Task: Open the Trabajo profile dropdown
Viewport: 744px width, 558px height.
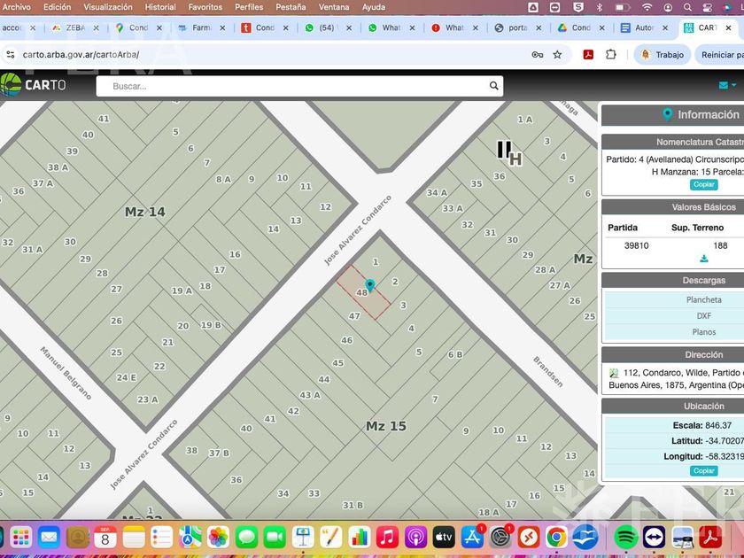Action: (x=662, y=55)
